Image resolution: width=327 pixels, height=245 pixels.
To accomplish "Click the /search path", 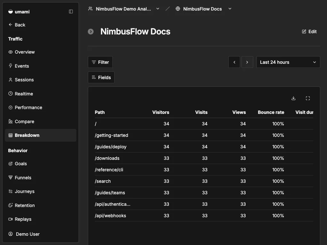I will coord(103,181).
